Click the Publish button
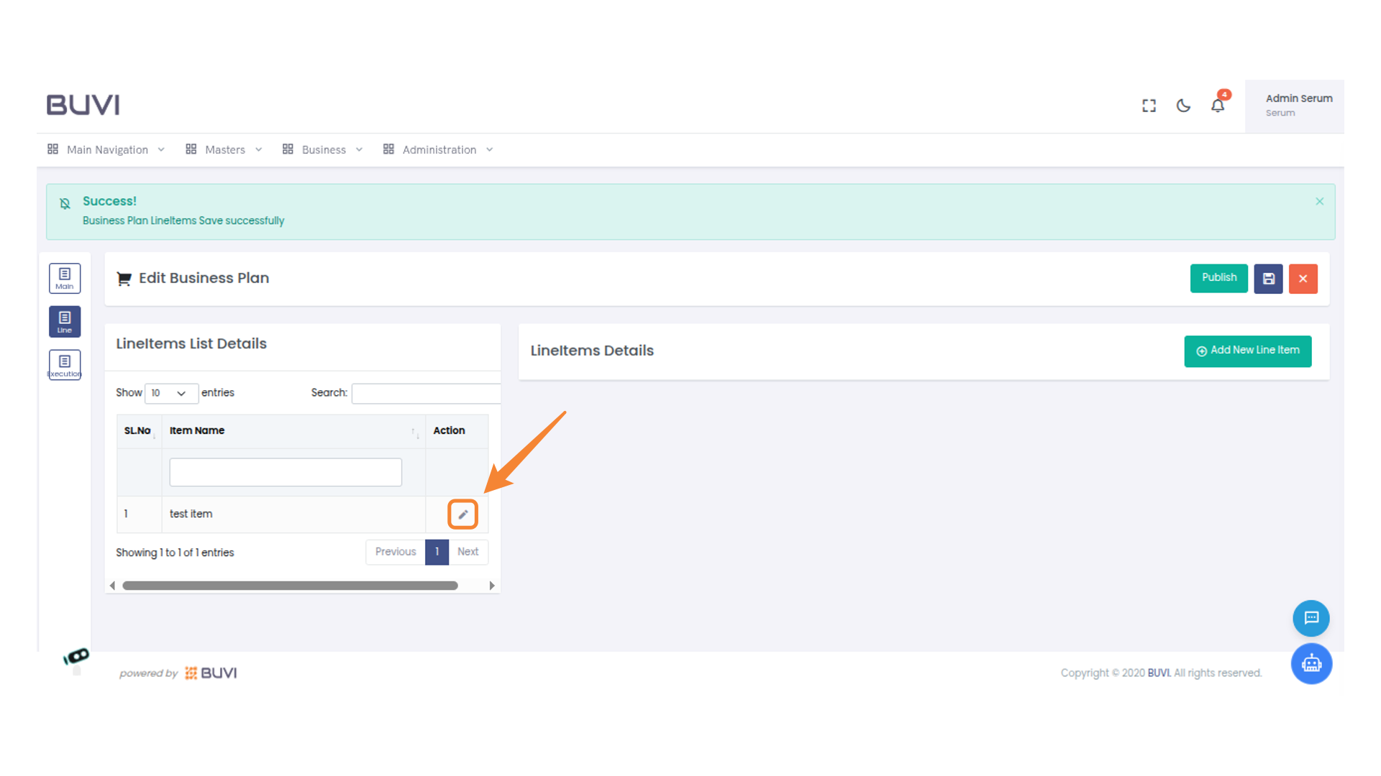 point(1218,278)
